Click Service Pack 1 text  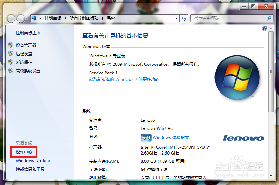coord(103,73)
